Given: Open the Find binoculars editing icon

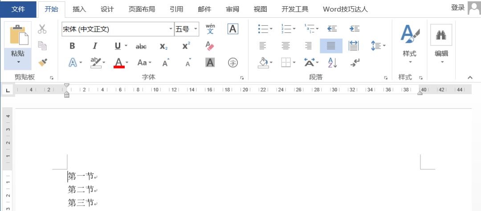Looking at the screenshot, I should coord(441,35).
